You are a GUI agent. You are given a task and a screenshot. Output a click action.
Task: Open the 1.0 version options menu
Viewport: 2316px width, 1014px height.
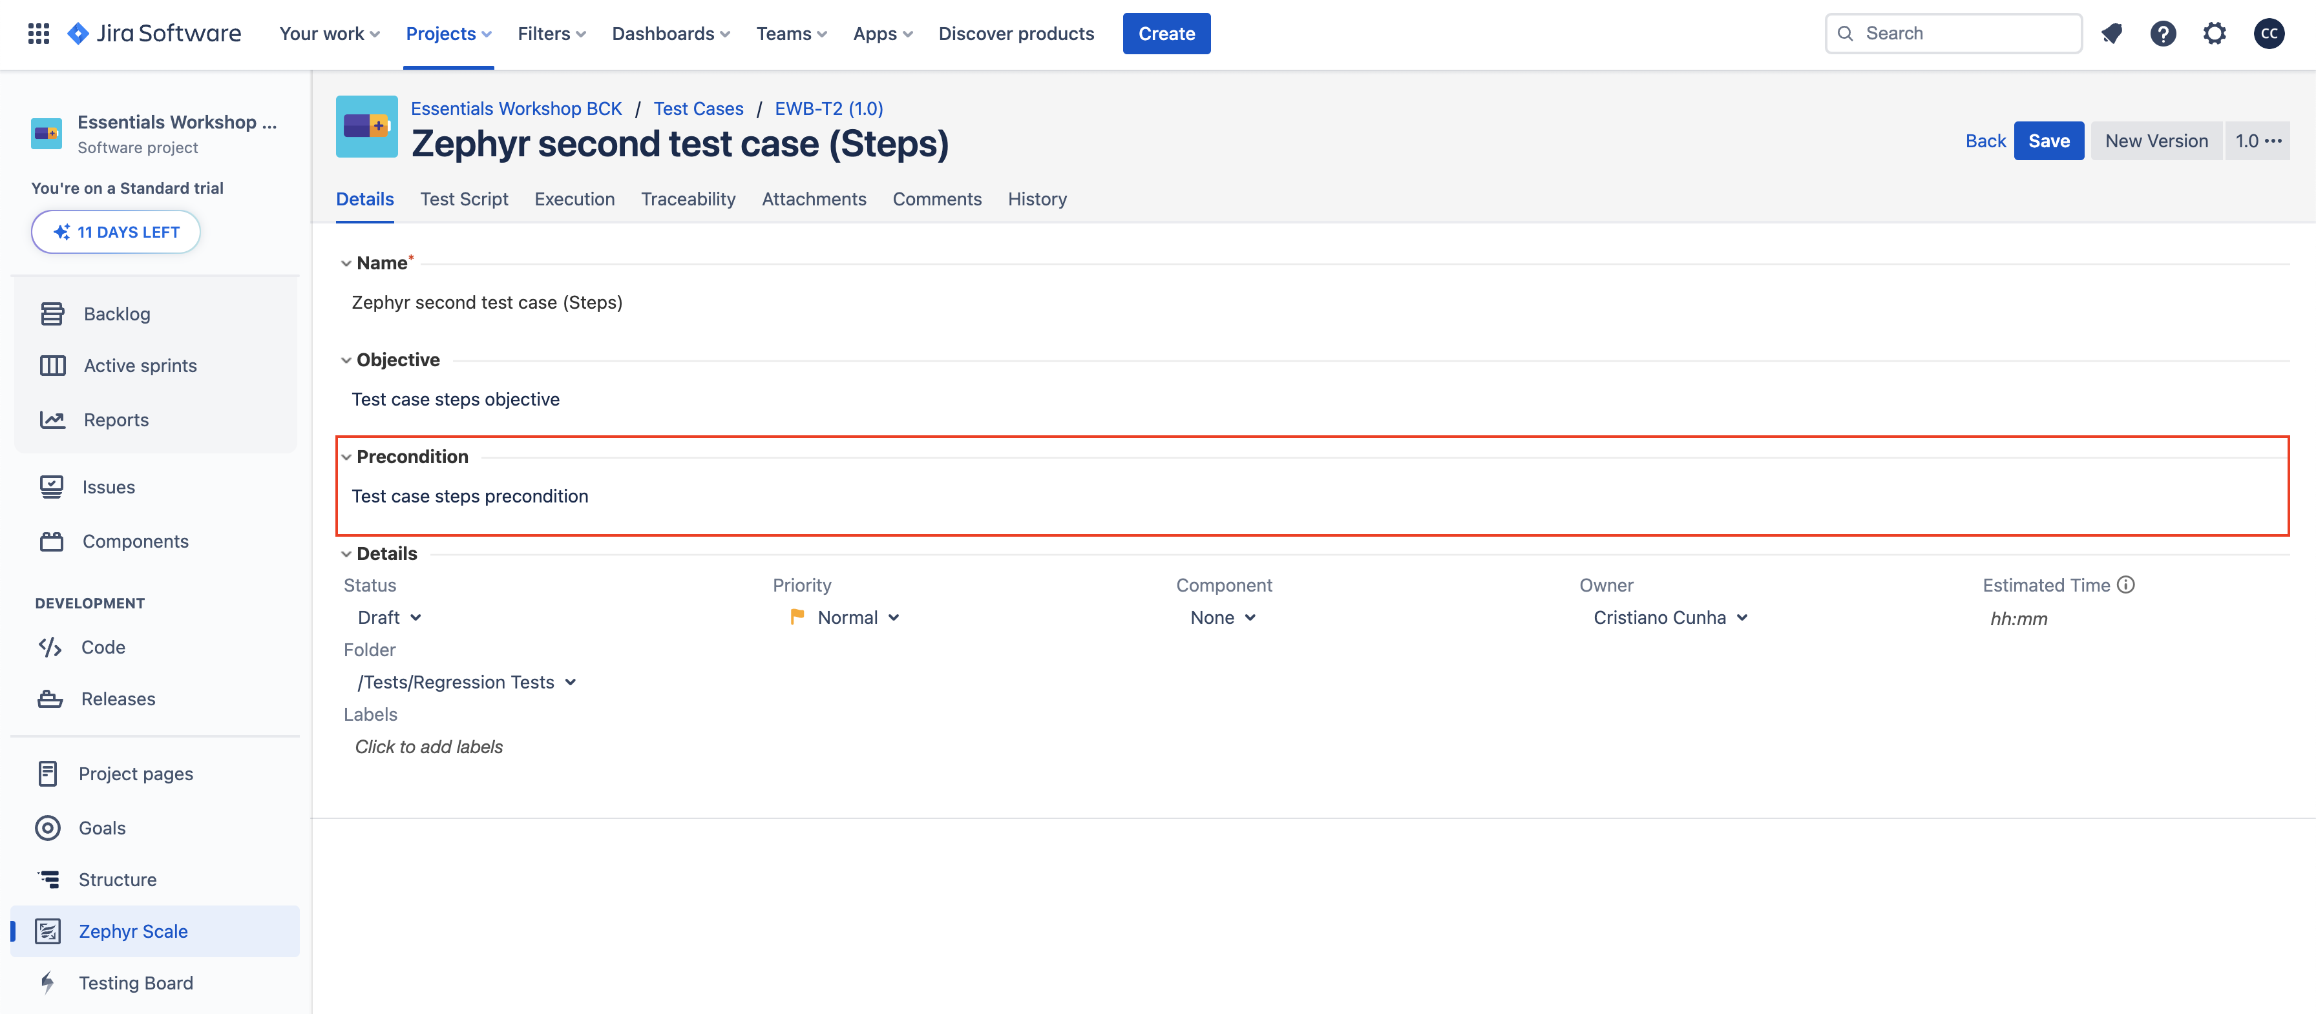(2258, 141)
